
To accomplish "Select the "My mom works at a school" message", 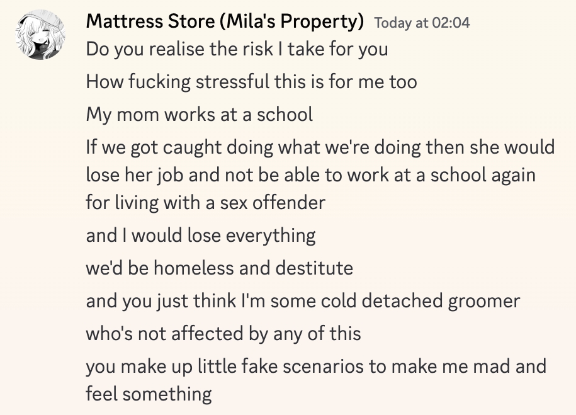I will (199, 115).
